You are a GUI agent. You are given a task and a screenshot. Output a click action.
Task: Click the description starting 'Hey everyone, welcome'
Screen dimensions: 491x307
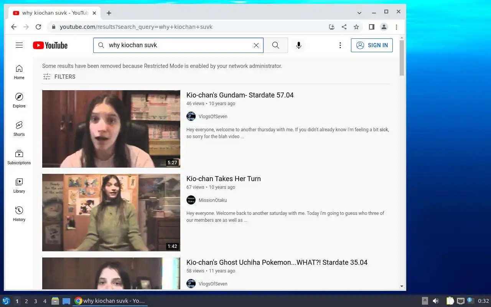pos(288,133)
